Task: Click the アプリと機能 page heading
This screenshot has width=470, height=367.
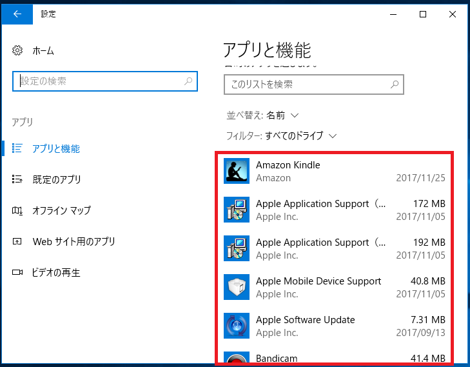Action: pyautogui.click(x=267, y=50)
